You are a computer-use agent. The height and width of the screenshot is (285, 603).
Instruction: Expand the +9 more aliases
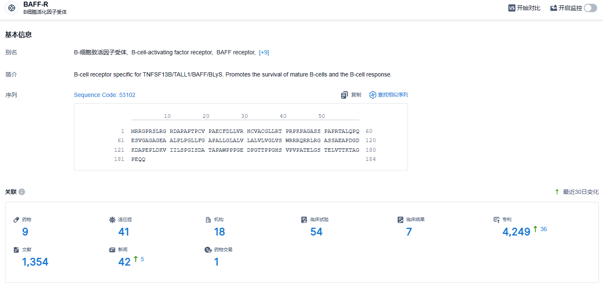pyautogui.click(x=264, y=52)
